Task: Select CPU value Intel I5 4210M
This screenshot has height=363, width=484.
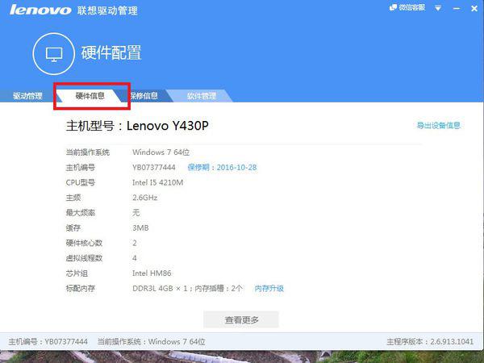Action: pos(158,183)
